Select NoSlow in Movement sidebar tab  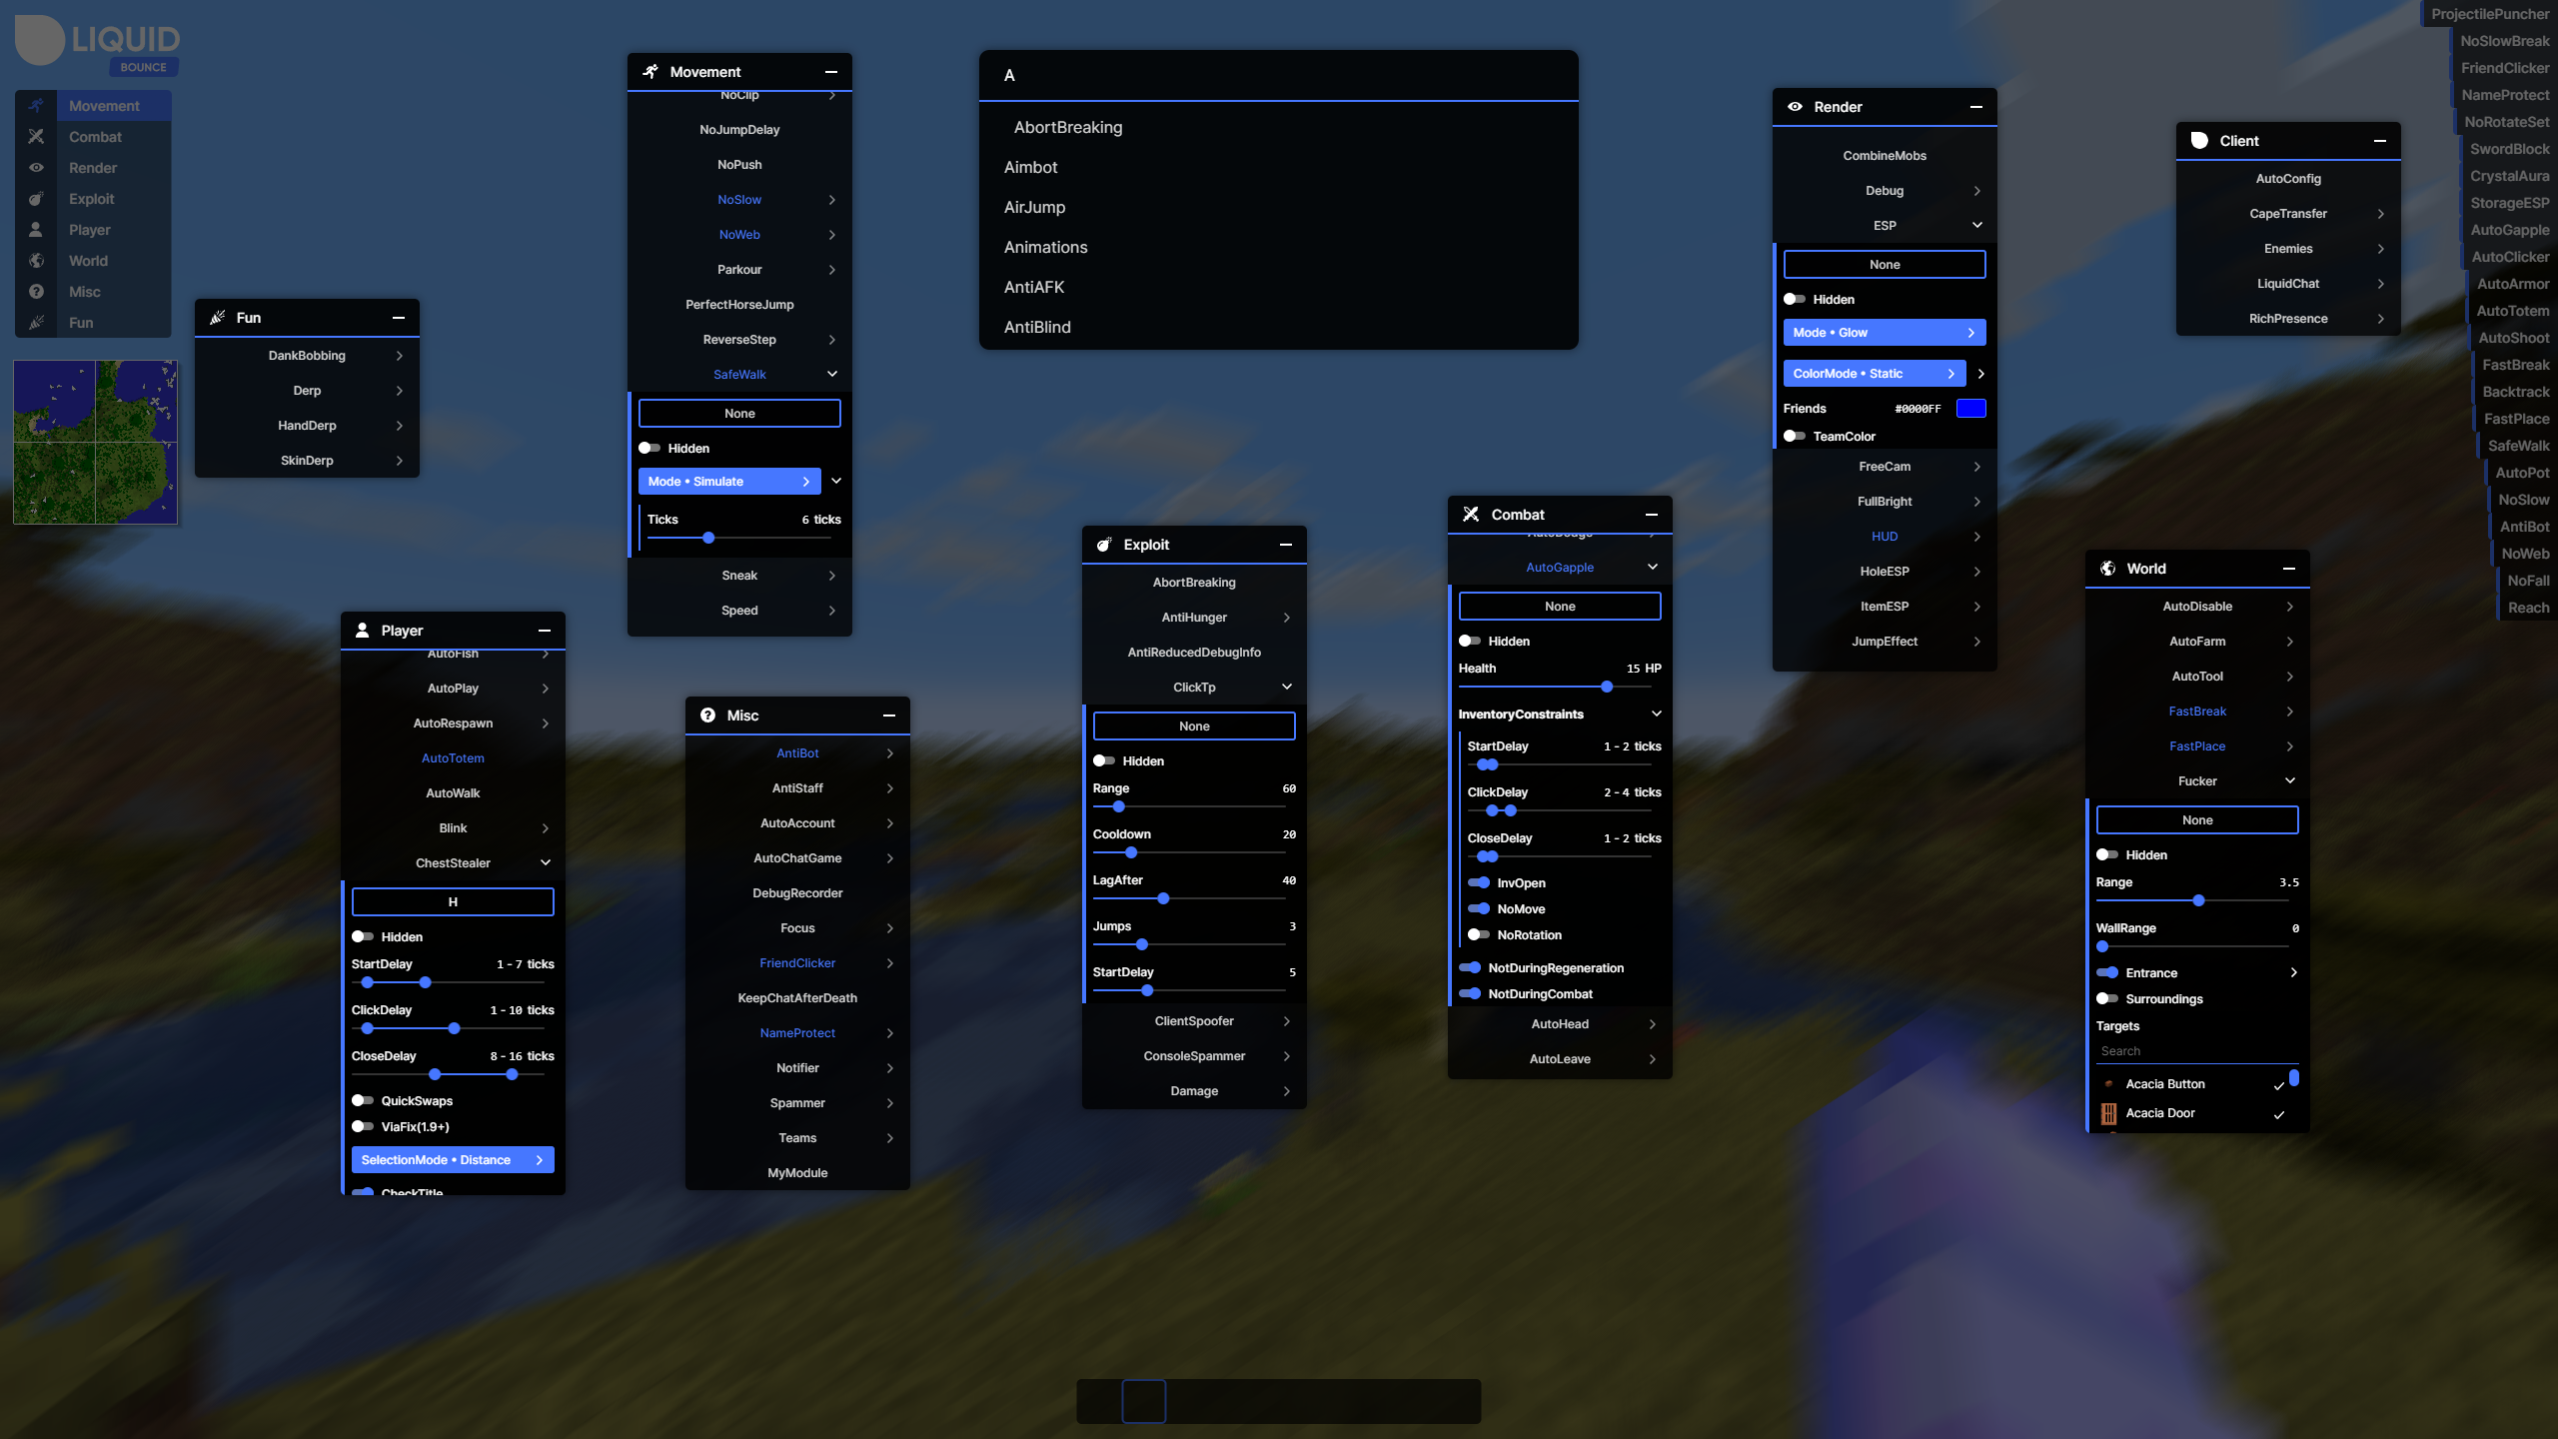tap(737, 197)
